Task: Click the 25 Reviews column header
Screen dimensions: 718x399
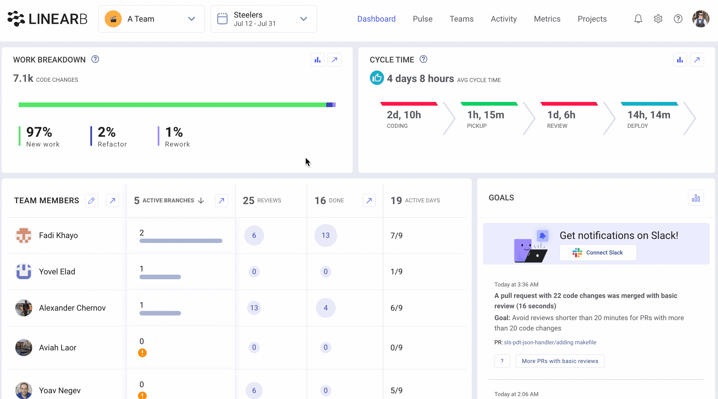Action: pos(262,201)
